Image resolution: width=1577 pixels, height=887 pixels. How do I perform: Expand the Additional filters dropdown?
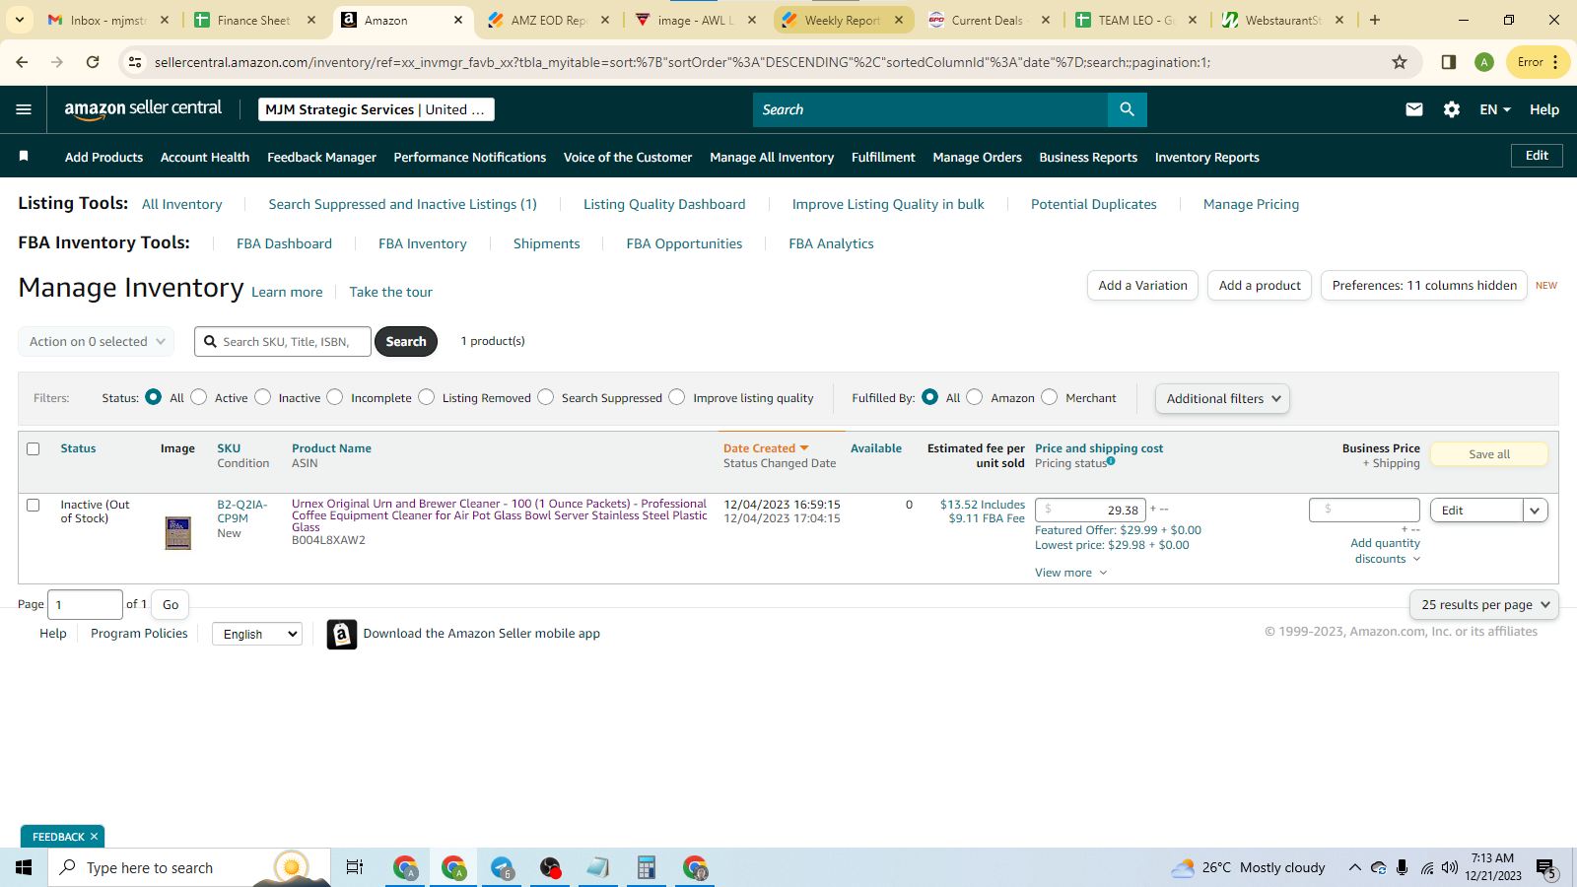point(1222,398)
